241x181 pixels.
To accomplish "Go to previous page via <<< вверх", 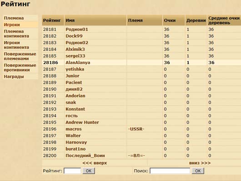I will [95, 163].
